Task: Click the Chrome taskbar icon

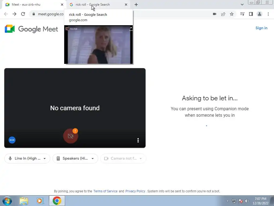Action: pyautogui.click(x=57, y=201)
